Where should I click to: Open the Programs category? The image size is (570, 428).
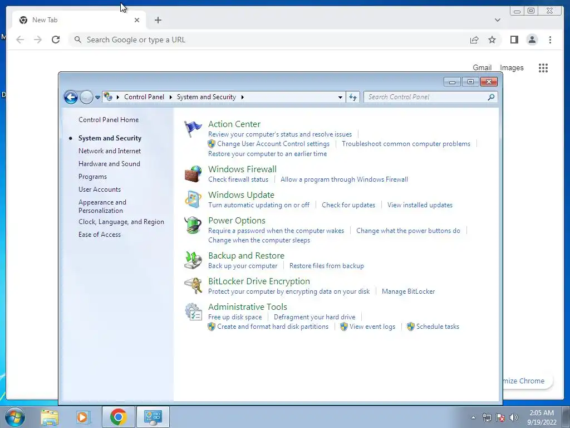(92, 177)
